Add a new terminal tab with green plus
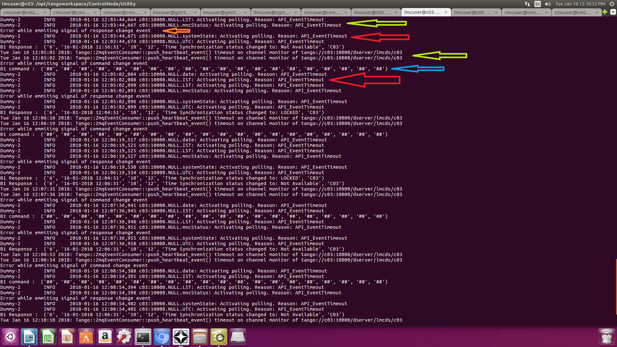This screenshot has height=347, width=617. pos(605,12)
